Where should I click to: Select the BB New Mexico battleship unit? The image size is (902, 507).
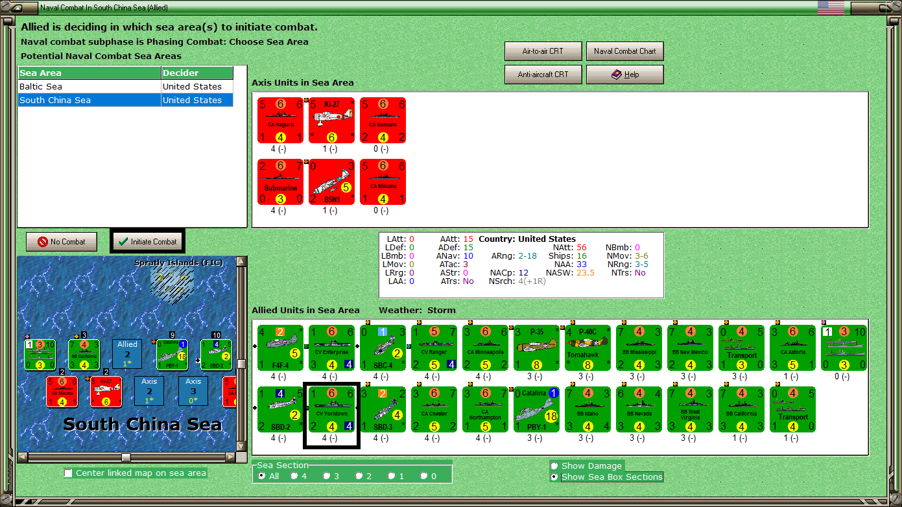[690, 348]
